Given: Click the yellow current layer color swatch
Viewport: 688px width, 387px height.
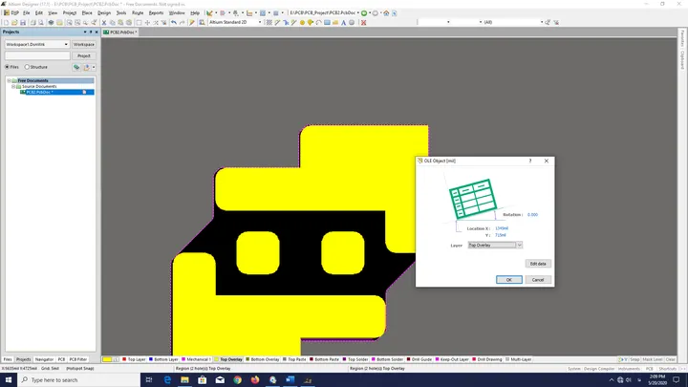Looking at the screenshot, I should [107, 359].
